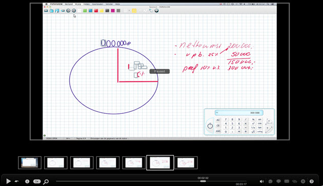This screenshot has width=323, height=186.
Task: Open the Help menu in menu bar
Action: (x=117, y=4)
